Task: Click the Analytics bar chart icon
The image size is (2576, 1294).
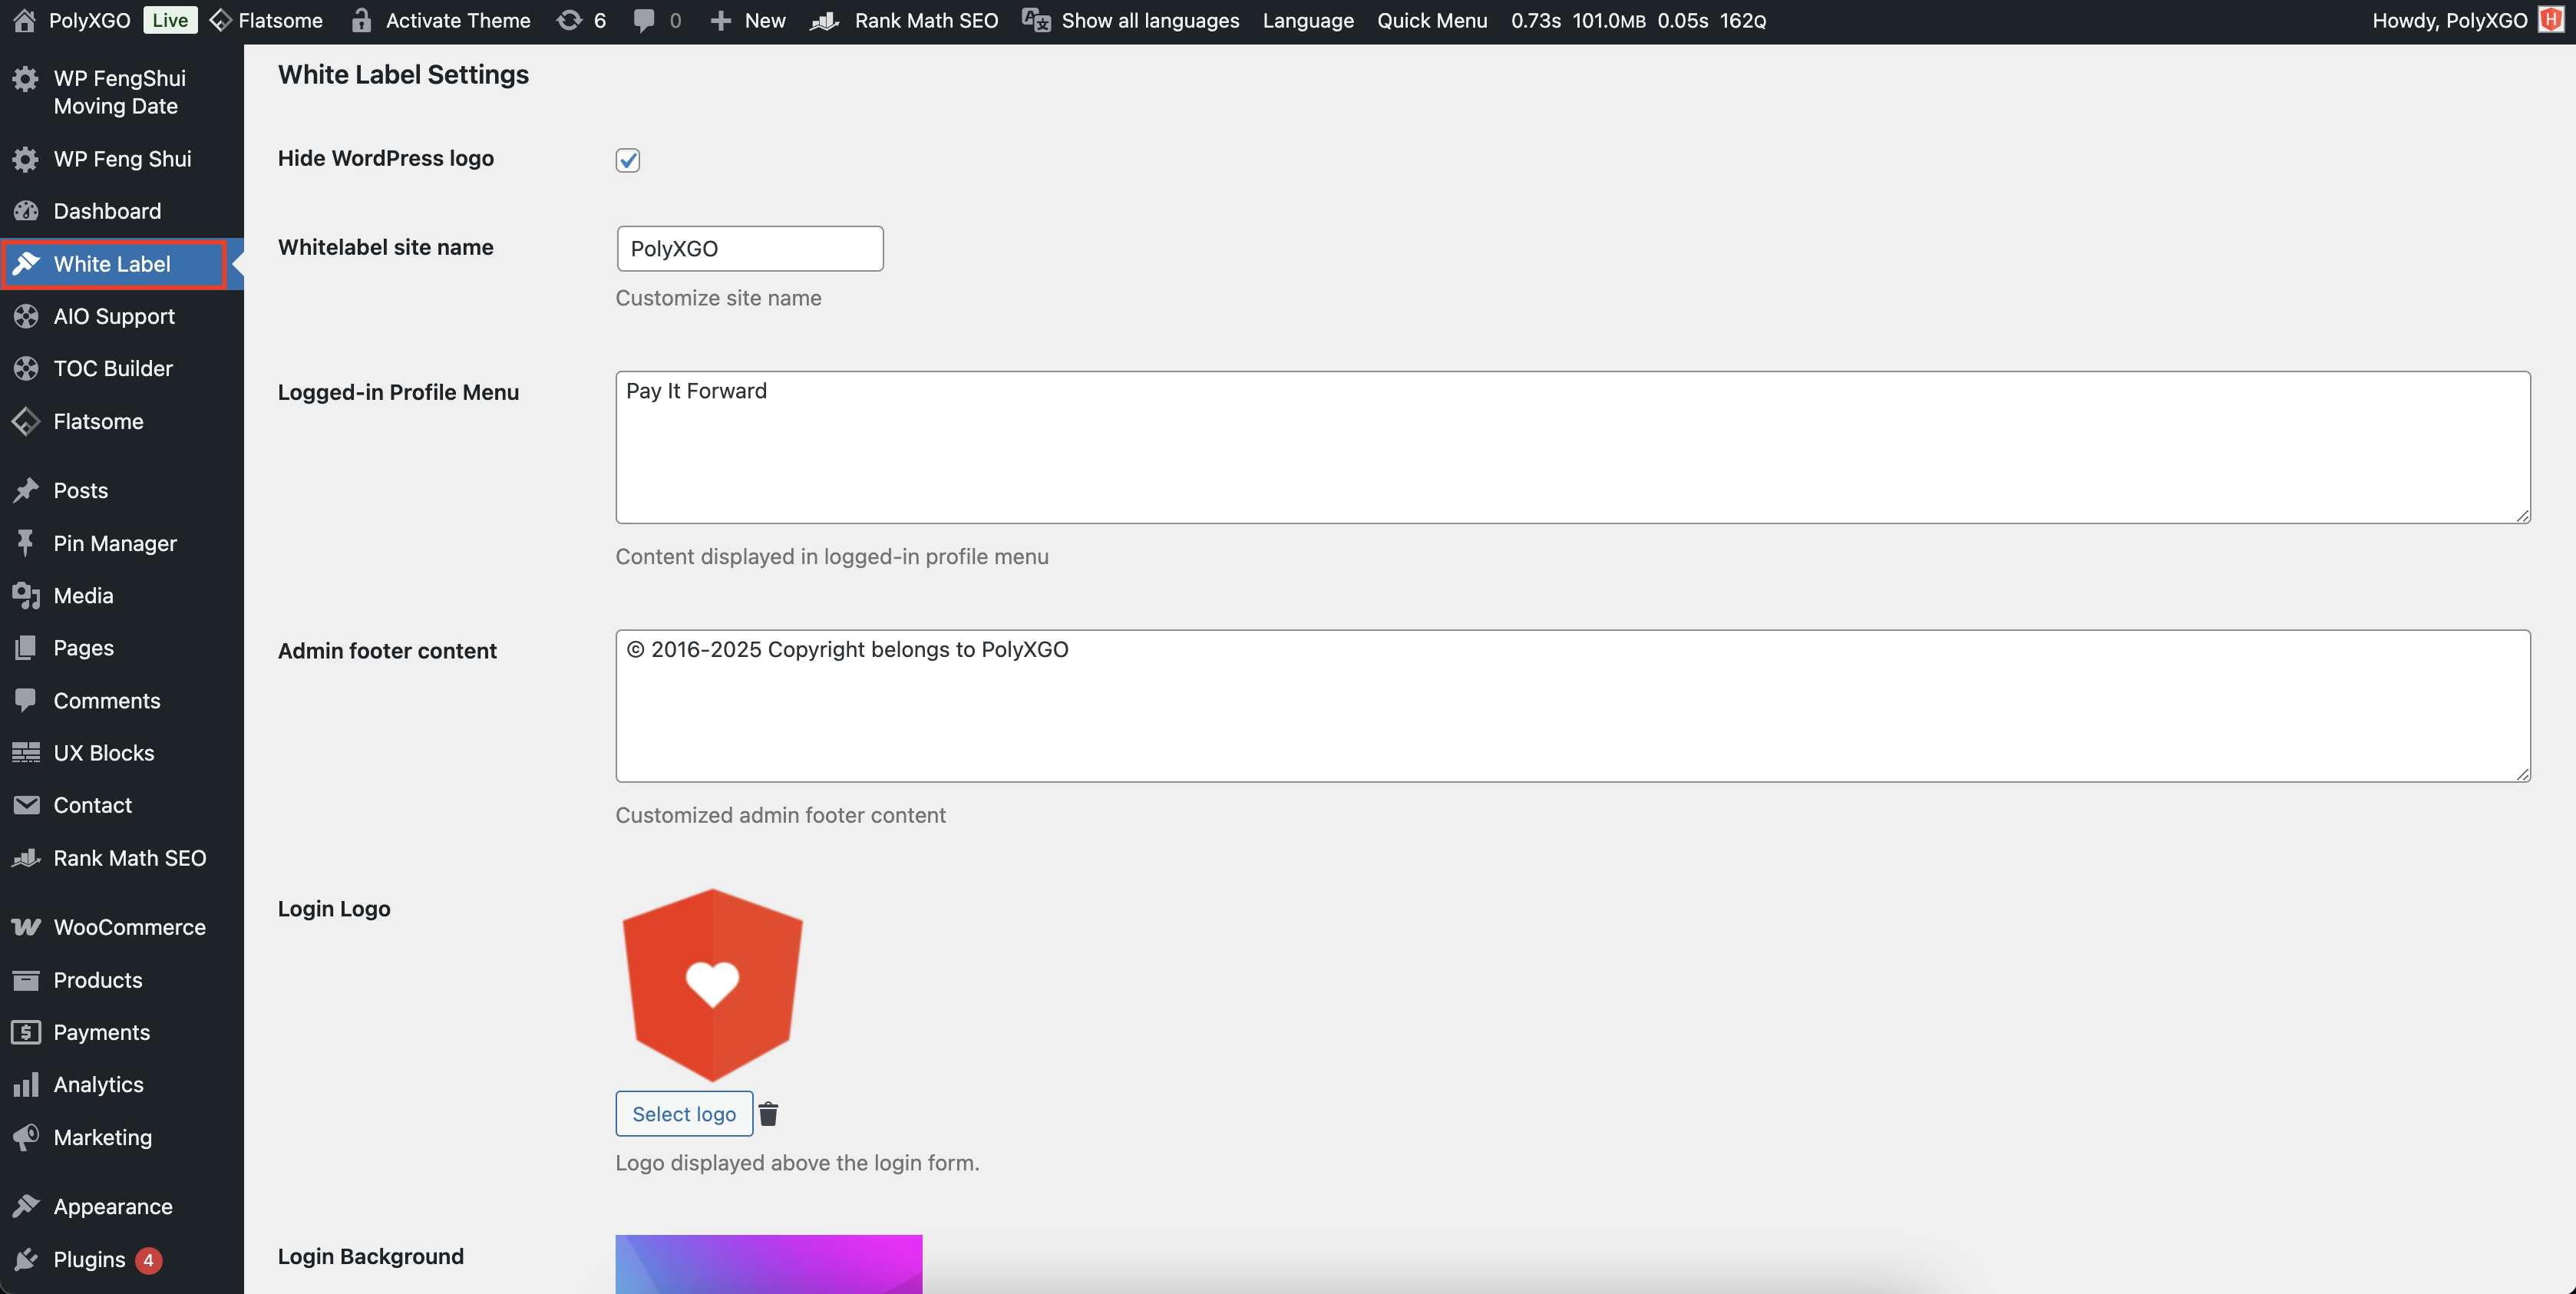Action: tap(26, 1085)
